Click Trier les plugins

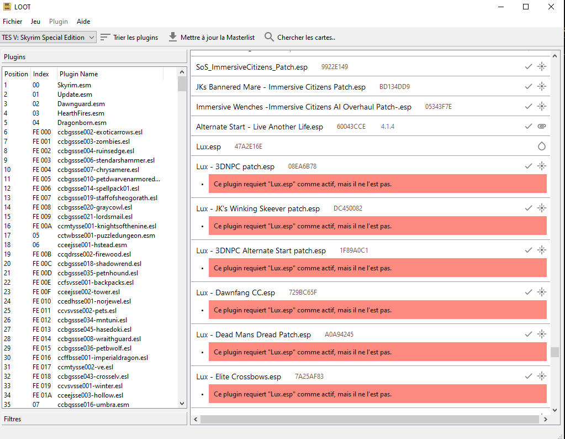(x=129, y=38)
